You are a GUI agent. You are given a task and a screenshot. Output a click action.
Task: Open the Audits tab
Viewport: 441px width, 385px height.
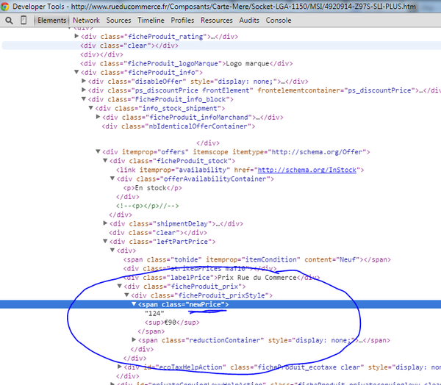[x=249, y=21]
